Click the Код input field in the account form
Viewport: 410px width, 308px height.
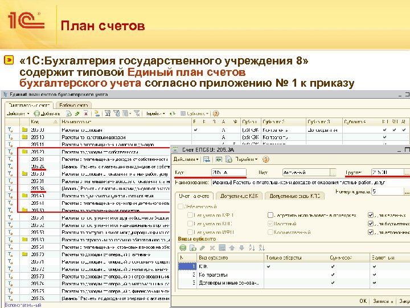(x=229, y=172)
